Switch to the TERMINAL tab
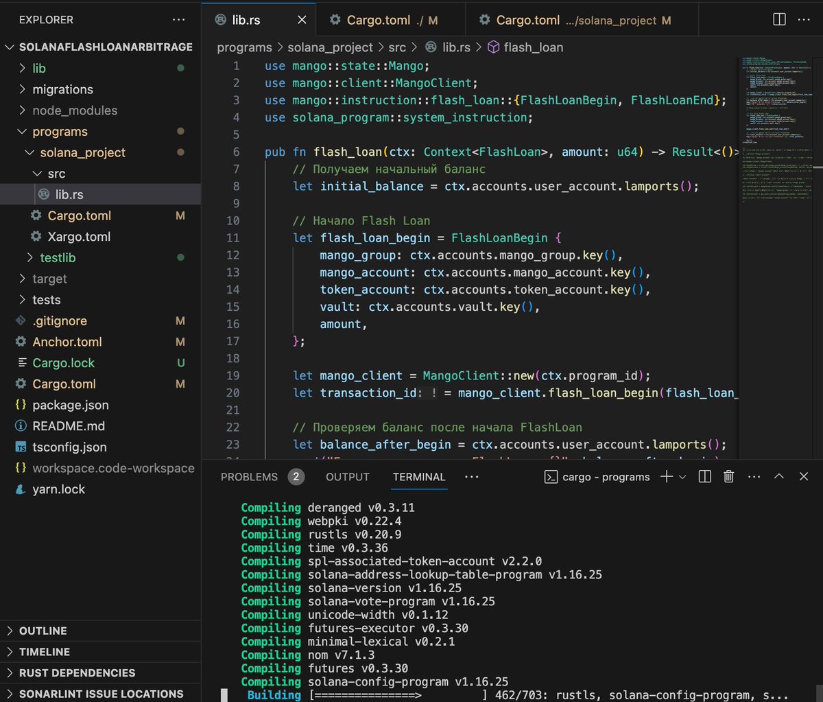This screenshot has height=702, width=823. [419, 476]
